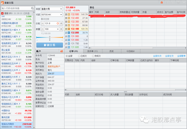The image size is (187, 129).
Task: Click the 持有数量@ column header
Action: click(x=125, y=12)
